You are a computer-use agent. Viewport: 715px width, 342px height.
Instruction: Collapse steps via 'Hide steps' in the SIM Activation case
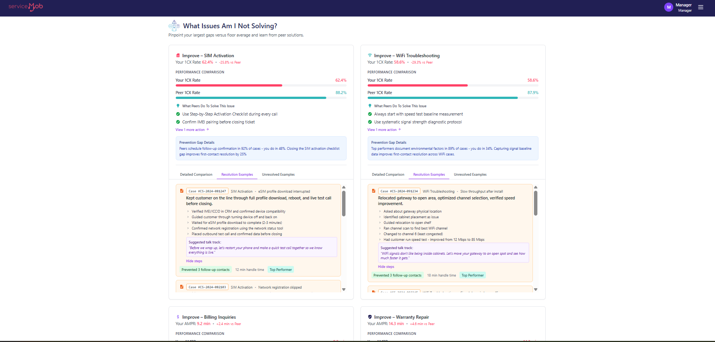click(x=194, y=261)
